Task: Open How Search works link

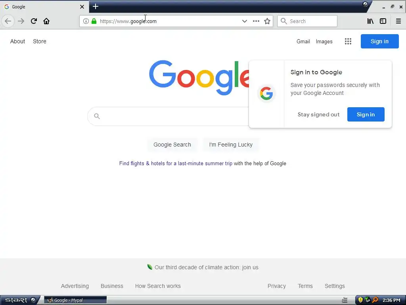Action: pos(158,286)
